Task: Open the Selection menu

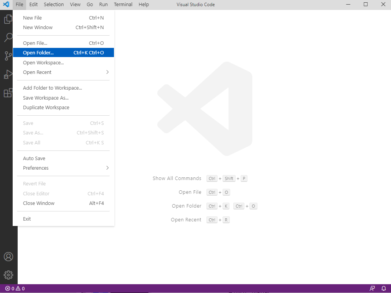Action: click(54, 5)
